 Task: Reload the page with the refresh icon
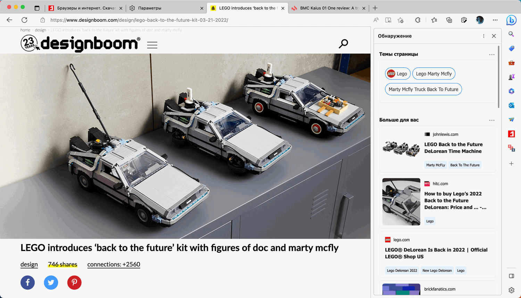click(x=24, y=20)
